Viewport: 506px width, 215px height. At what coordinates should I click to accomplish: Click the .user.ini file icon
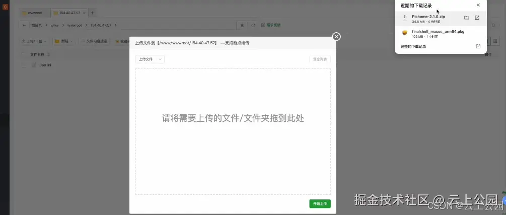34,65
